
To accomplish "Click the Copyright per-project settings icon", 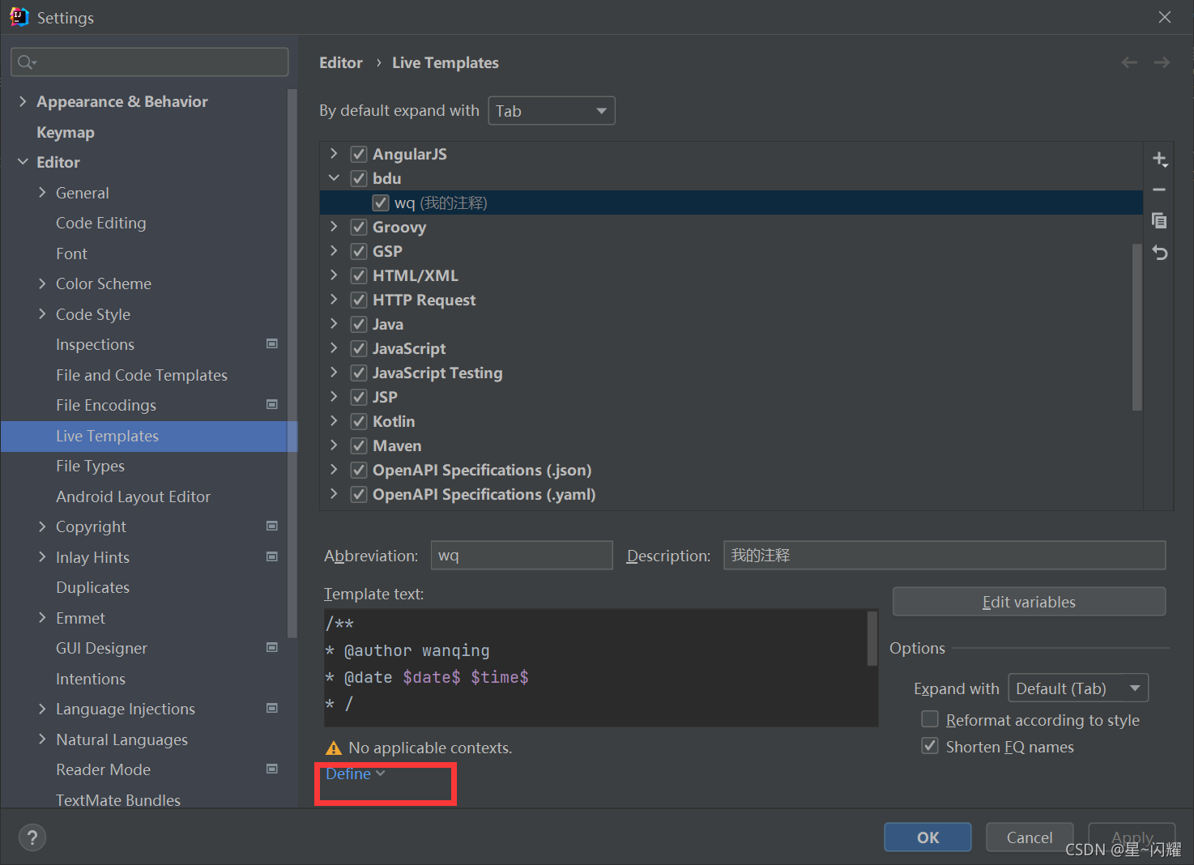I will click(x=272, y=526).
